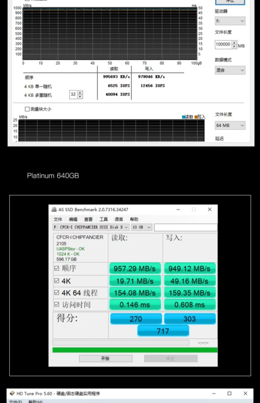Click the UASPStor - OK status text

[x=70, y=249]
